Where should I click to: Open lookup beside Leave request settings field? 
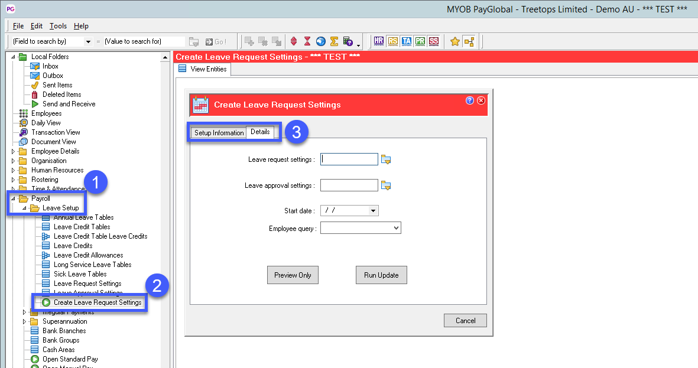386,159
